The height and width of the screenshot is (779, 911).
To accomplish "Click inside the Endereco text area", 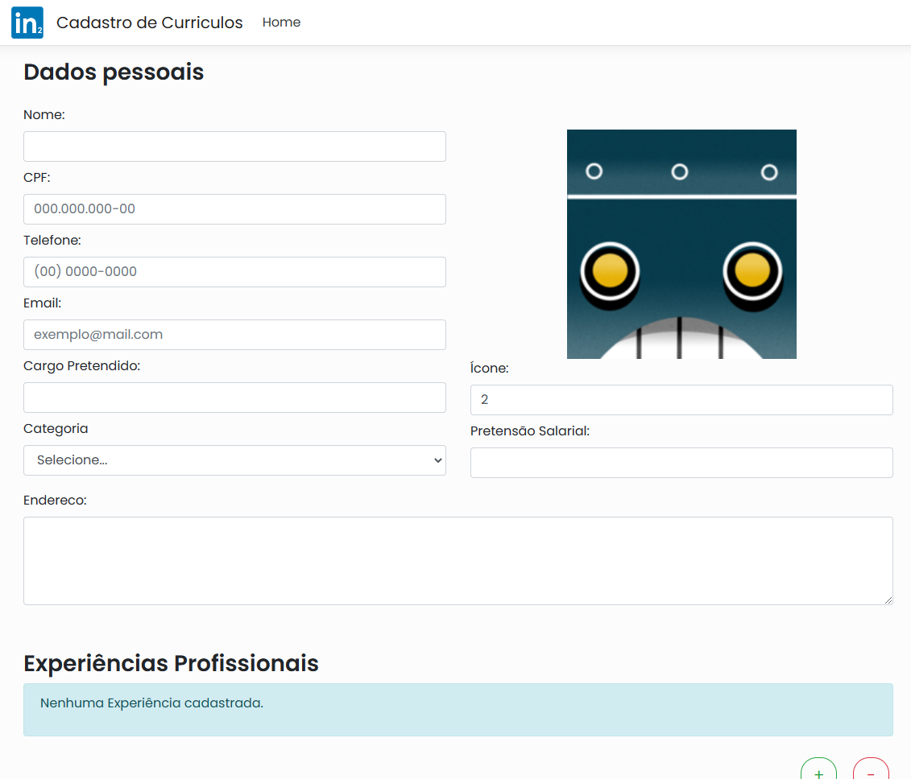I will click(458, 560).
